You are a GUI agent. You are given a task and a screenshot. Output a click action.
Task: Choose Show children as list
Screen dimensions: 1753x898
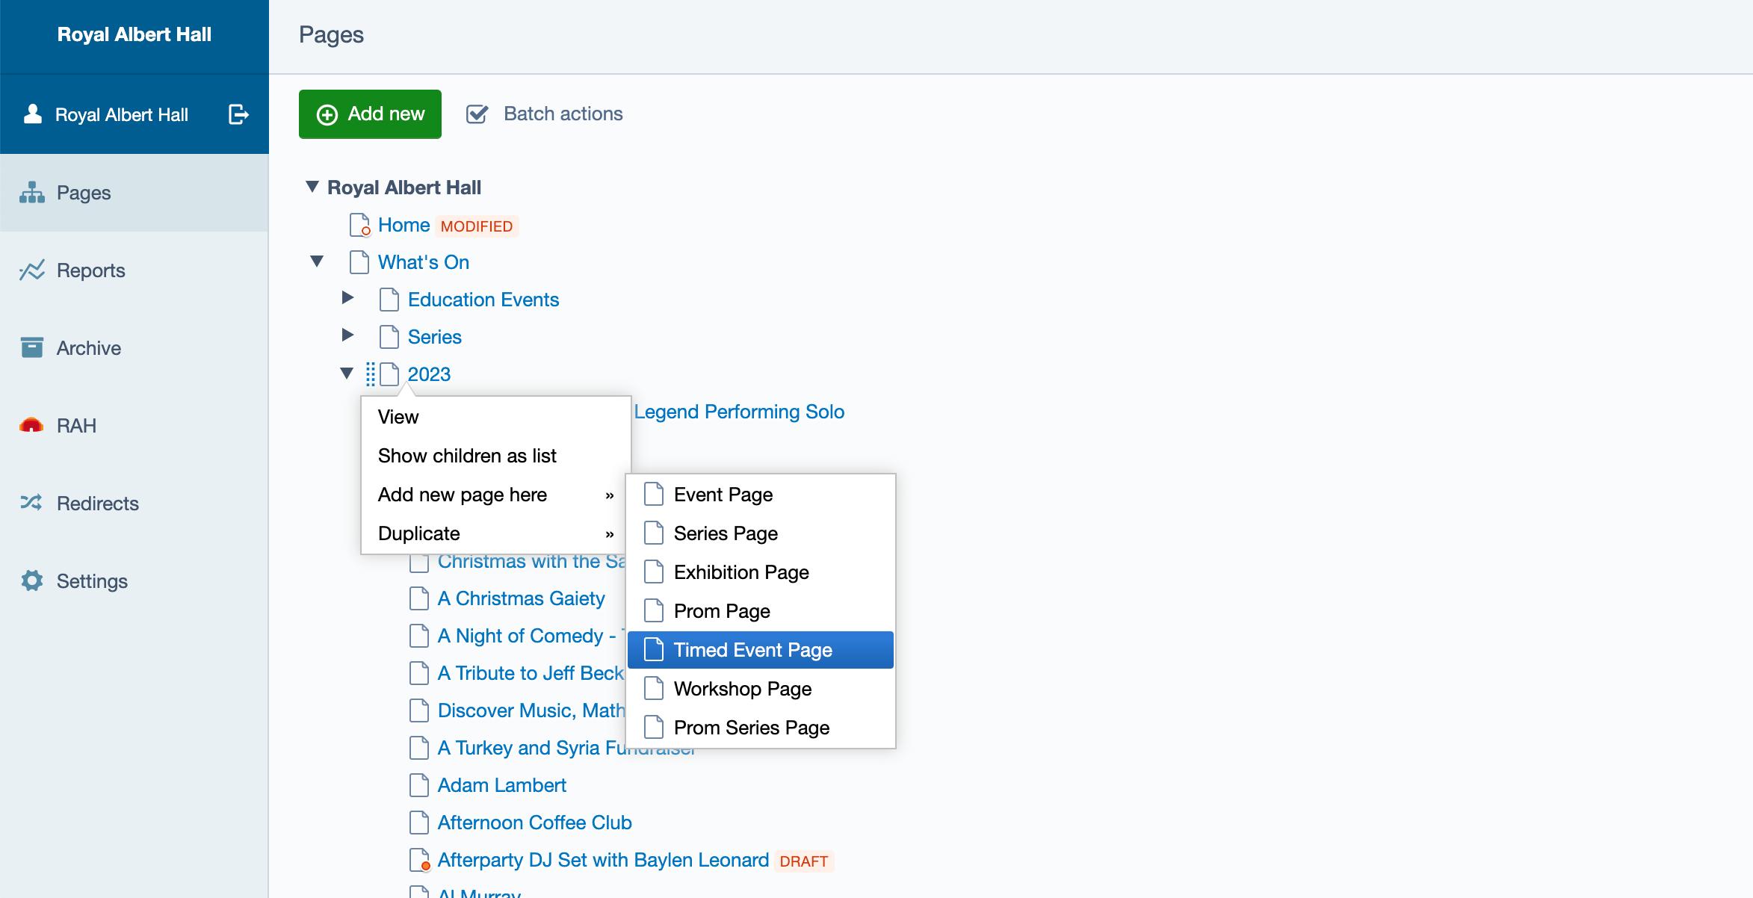tap(467, 456)
